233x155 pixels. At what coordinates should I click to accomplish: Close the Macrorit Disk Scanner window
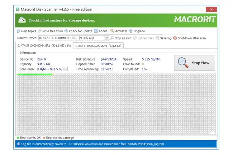211,10
